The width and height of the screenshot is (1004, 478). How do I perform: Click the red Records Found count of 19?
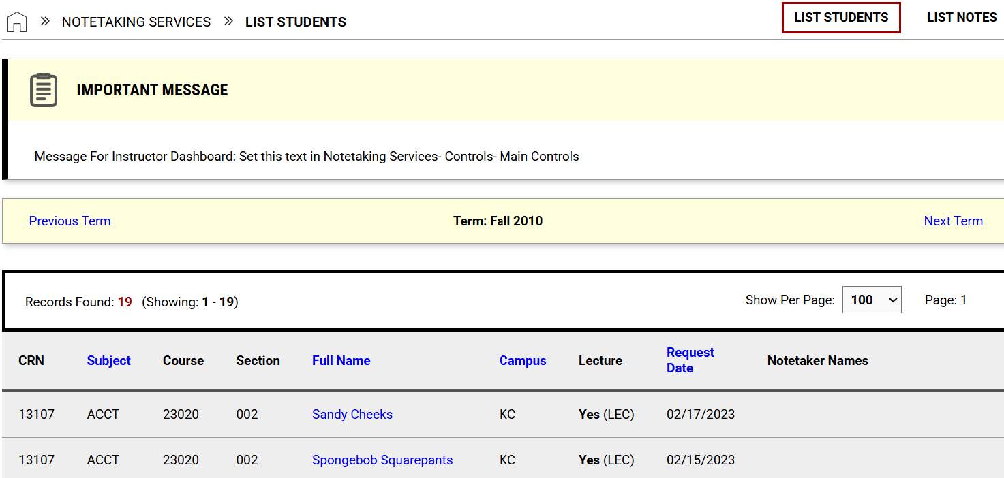pos(123,302)
